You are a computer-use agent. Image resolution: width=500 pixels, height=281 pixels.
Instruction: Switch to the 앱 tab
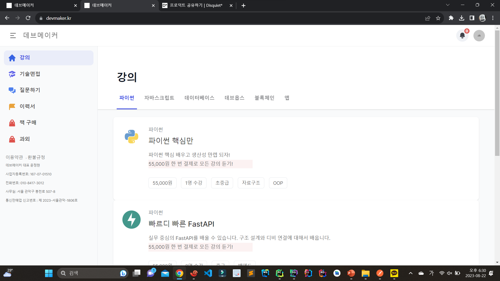pos(287,98)
